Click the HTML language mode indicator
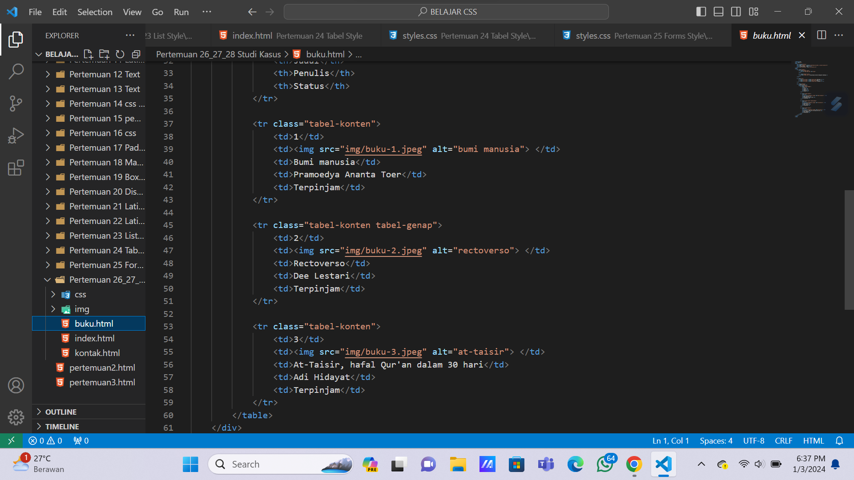The image size is (854, 480). point(813,441)
